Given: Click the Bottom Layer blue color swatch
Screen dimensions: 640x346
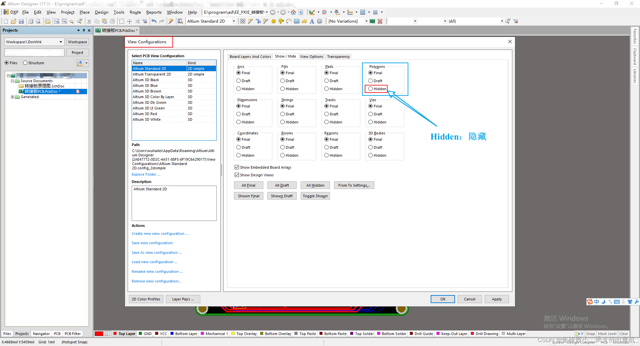Looking at the screenshot, I should 172,334.
